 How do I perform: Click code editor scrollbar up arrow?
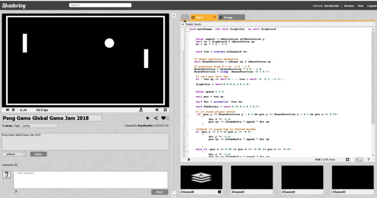click(373, 29)
